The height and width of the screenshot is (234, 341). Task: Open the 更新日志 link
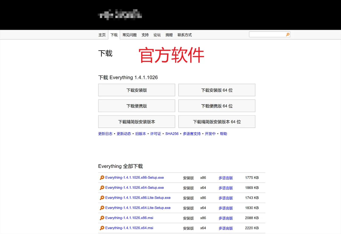tap(105, 133)
